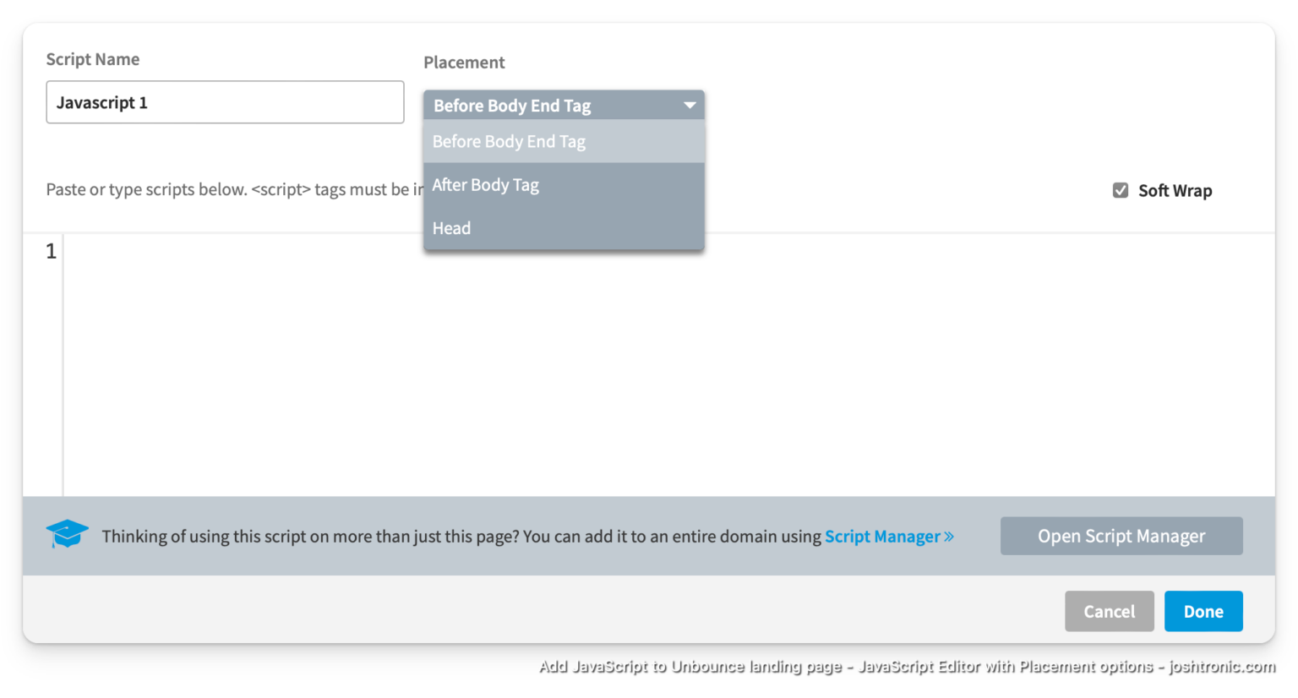
Task: Click the double chevron after Script Manager
Action: coord(949,536)
